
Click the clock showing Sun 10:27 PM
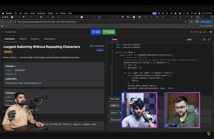207,13
